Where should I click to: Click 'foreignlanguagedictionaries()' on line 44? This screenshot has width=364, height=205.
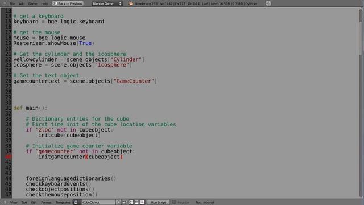(71, 178)
